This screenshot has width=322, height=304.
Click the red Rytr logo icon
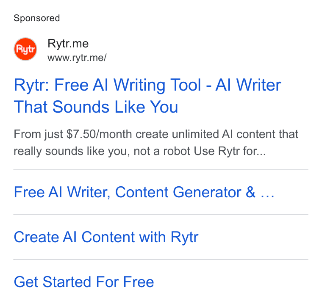tap(25, 49)
